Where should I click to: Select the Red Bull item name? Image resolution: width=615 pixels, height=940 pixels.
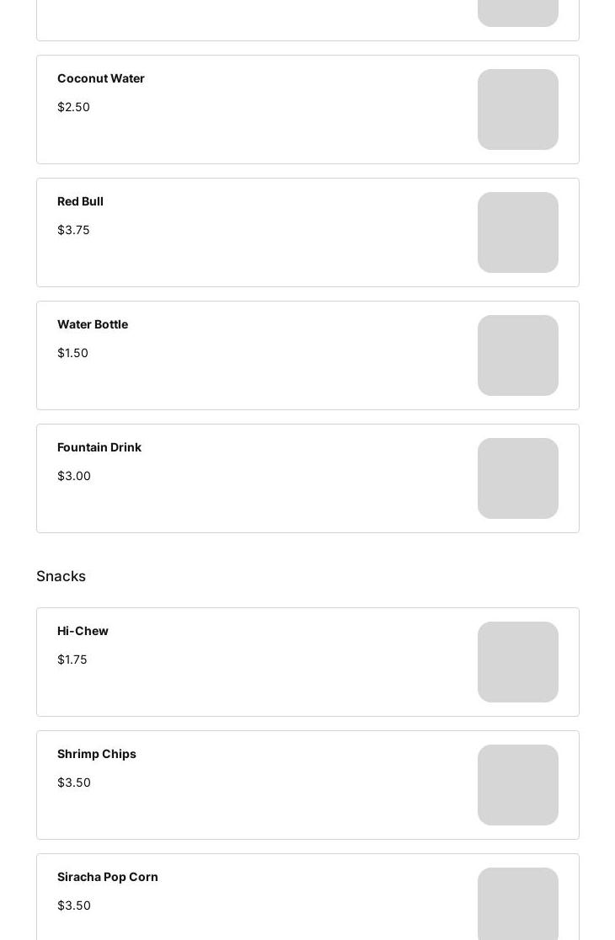tap(80, 201)
